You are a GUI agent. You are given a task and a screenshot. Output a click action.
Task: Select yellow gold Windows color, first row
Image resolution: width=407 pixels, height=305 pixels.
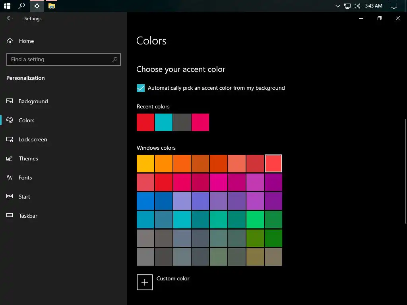[x=145, y=163]
